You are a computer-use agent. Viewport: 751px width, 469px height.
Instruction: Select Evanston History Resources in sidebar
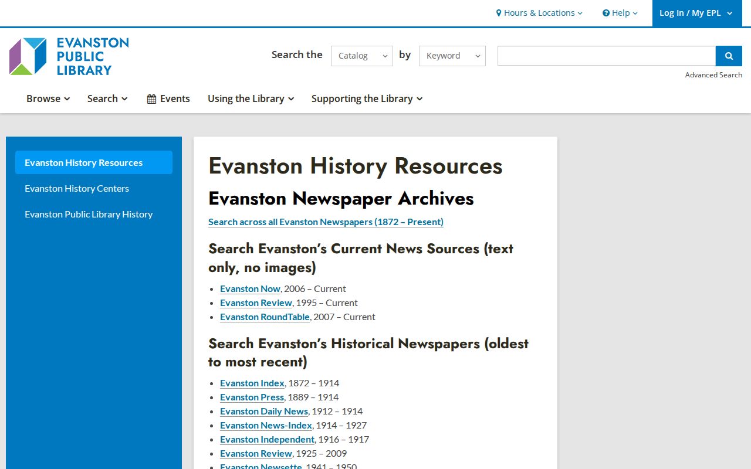tap(94, 162)
